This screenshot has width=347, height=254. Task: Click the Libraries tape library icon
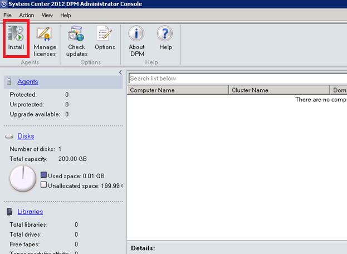coord(9,212)
